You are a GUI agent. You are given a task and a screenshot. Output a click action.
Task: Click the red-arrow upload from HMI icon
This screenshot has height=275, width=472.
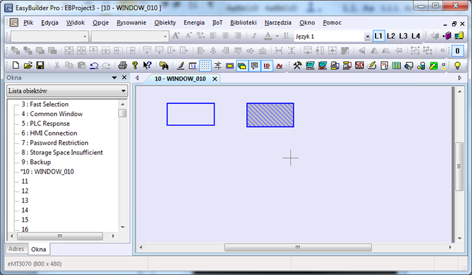point(347,66)
